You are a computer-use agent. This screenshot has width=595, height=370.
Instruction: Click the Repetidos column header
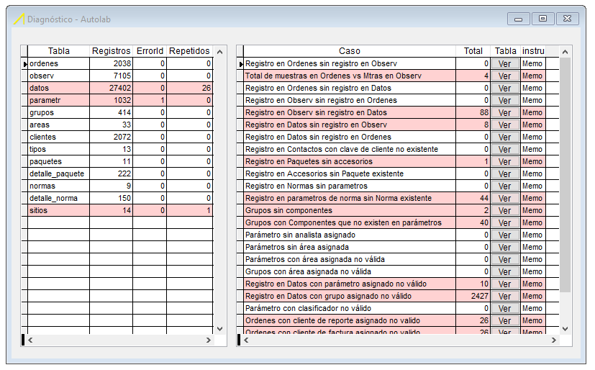click(x=189, y=51)
